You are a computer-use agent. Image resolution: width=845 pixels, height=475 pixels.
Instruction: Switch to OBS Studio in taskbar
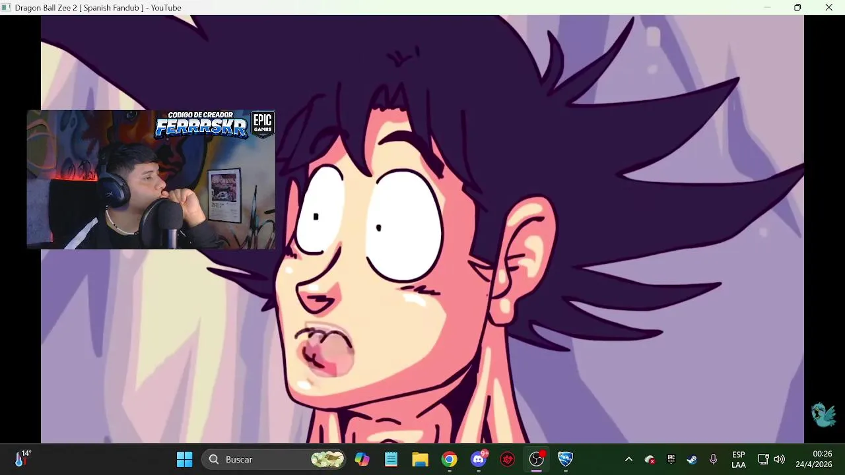pos(537,459)
